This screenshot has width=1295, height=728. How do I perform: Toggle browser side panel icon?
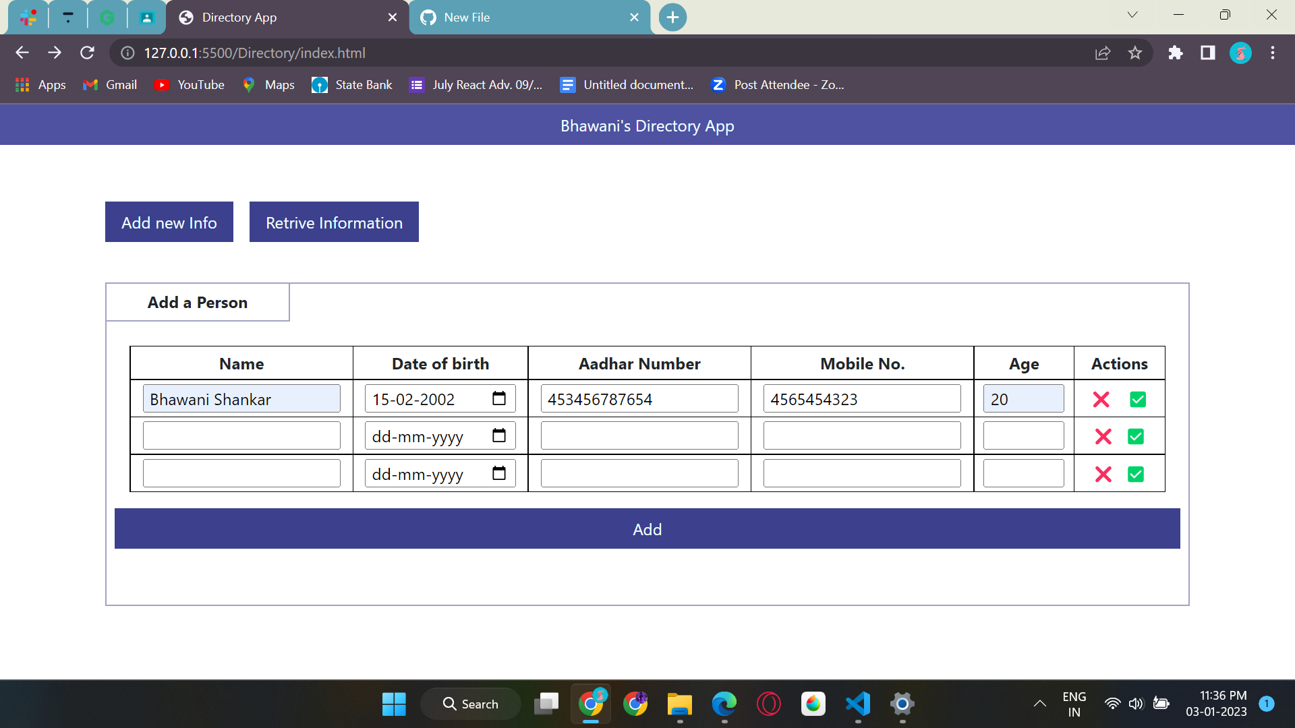point(1208,53)
